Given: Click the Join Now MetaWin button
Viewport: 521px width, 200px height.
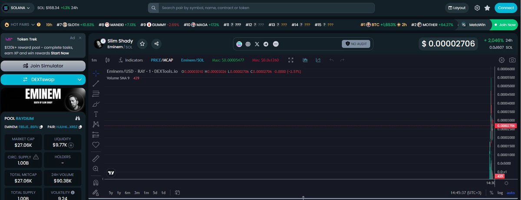Looking at the screenshot, I should tap(505, 25).
